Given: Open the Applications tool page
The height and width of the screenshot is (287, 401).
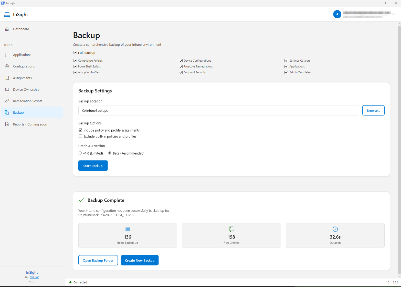Looking at the screenshot, I should 32,55.
